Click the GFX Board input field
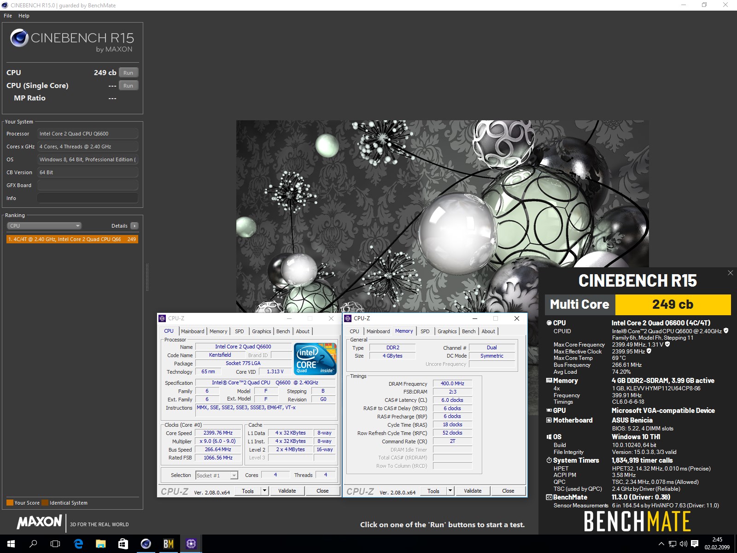737x553 pixels. 88,185
